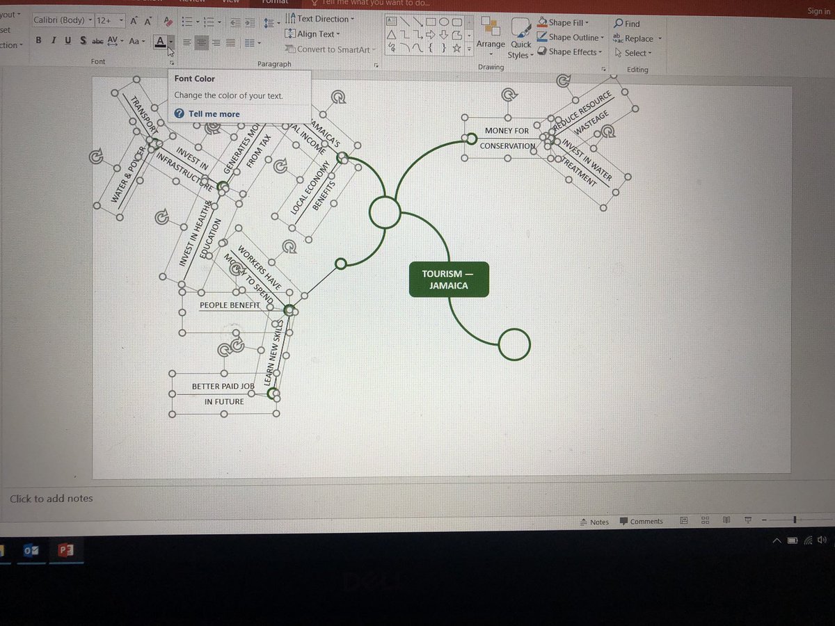Expand the Shape Fill dropdown

click(x=567, y=22)
